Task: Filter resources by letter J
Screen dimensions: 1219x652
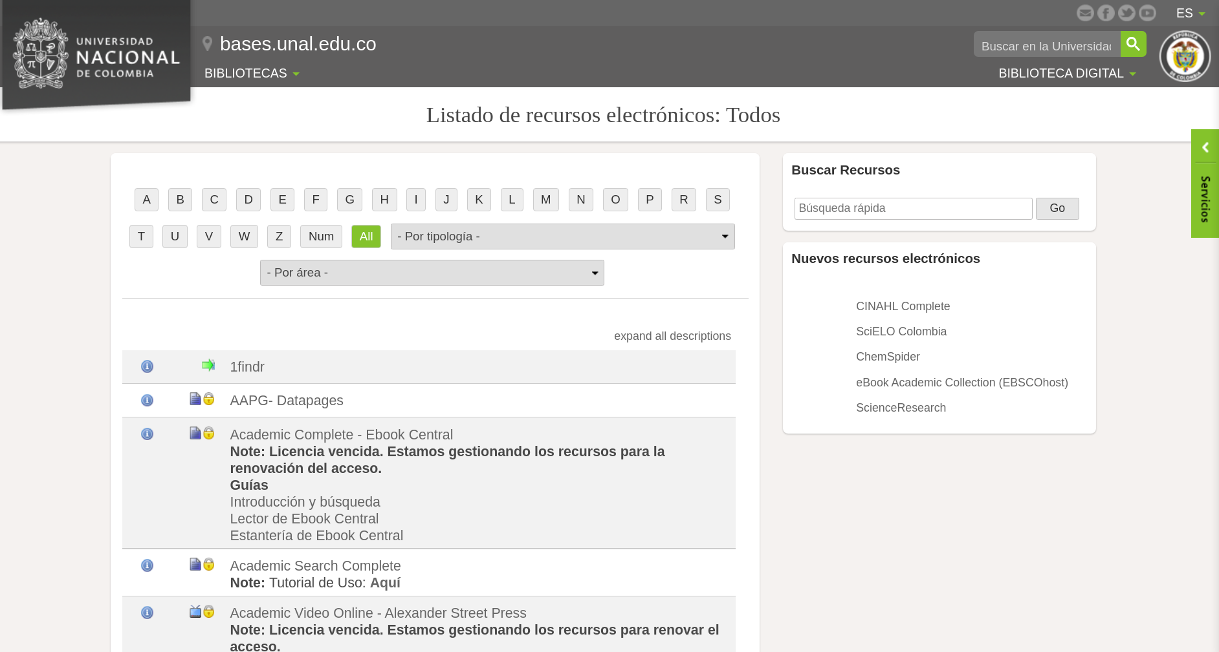Action: coord(446,200)
